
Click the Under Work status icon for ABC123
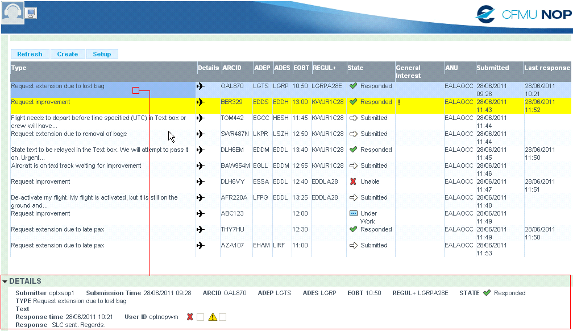pyautogui.click(x=353, y=214)
